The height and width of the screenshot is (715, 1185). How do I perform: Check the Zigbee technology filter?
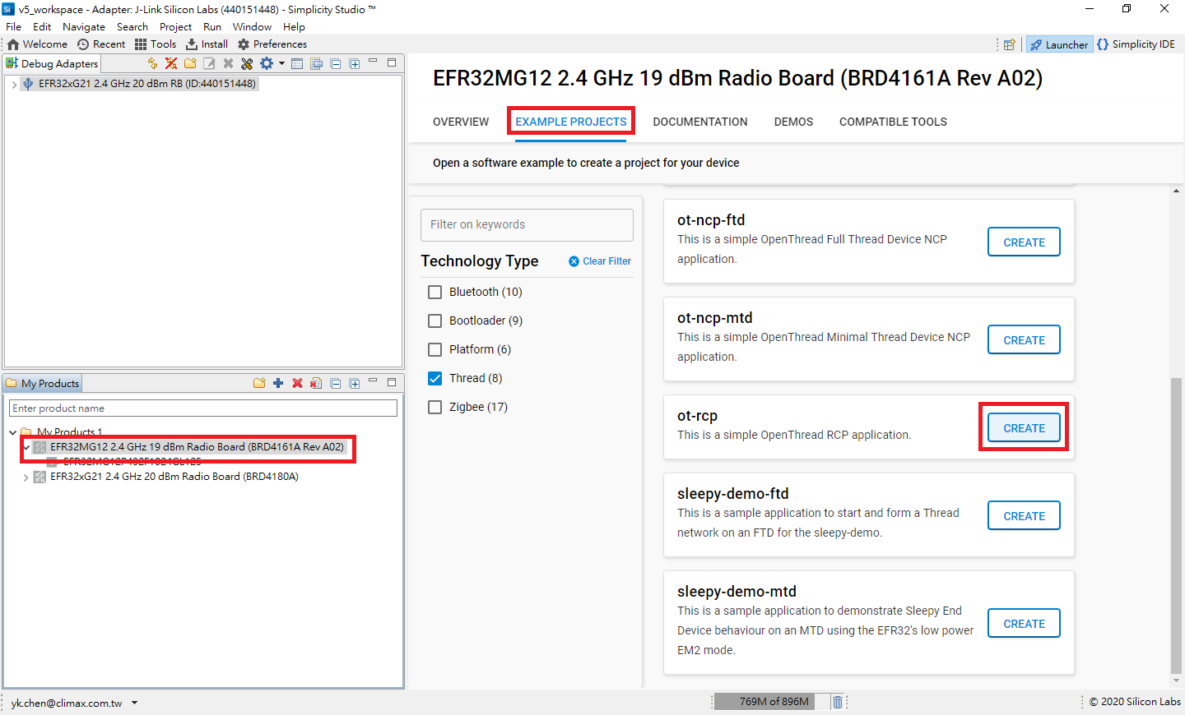[434, 407]
